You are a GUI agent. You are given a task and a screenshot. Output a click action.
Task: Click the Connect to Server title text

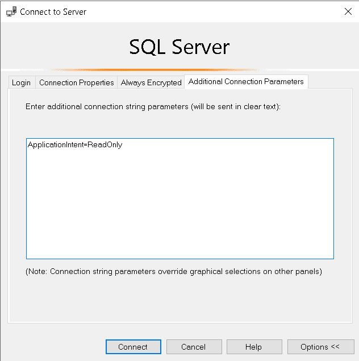click(53, 11)
